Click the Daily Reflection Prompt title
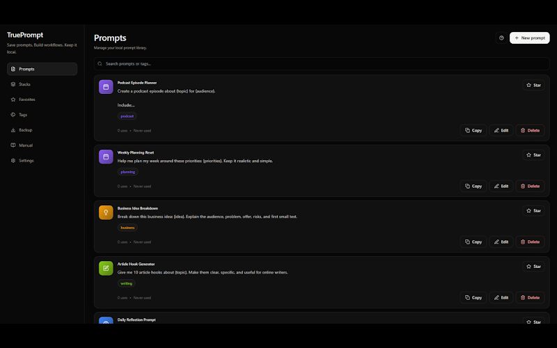Viewport: 557px width, 348px height. [x=136, y=320]
